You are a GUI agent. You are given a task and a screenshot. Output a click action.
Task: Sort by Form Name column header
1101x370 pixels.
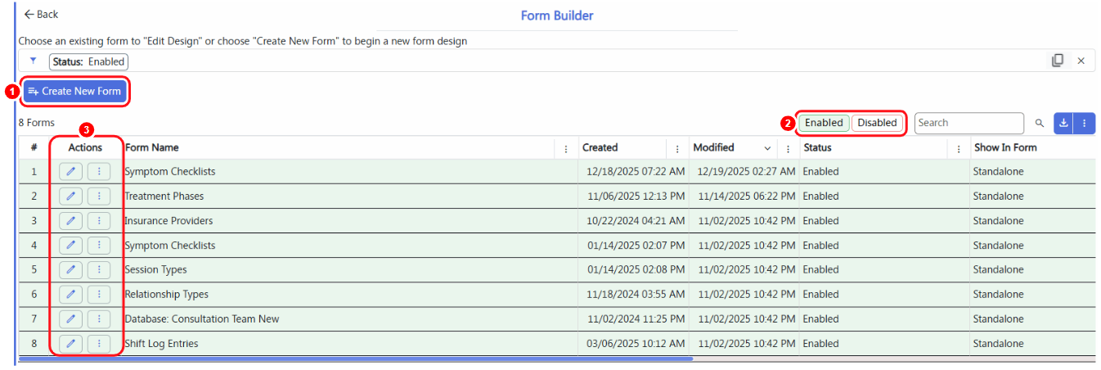(152, 147)
